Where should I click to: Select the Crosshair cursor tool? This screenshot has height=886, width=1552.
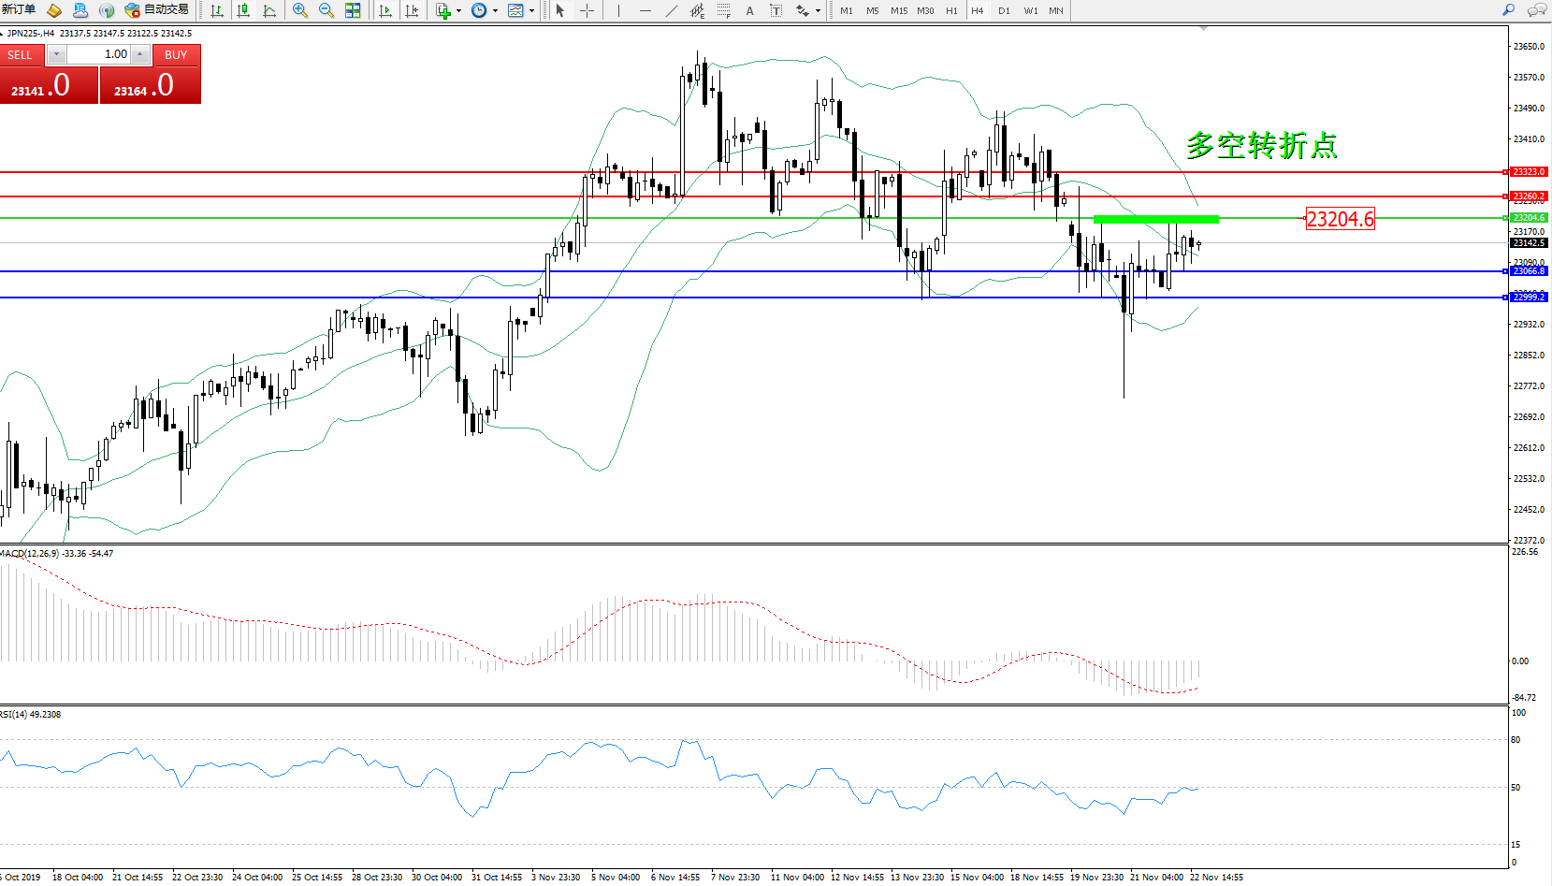click(x=587, y=10)
